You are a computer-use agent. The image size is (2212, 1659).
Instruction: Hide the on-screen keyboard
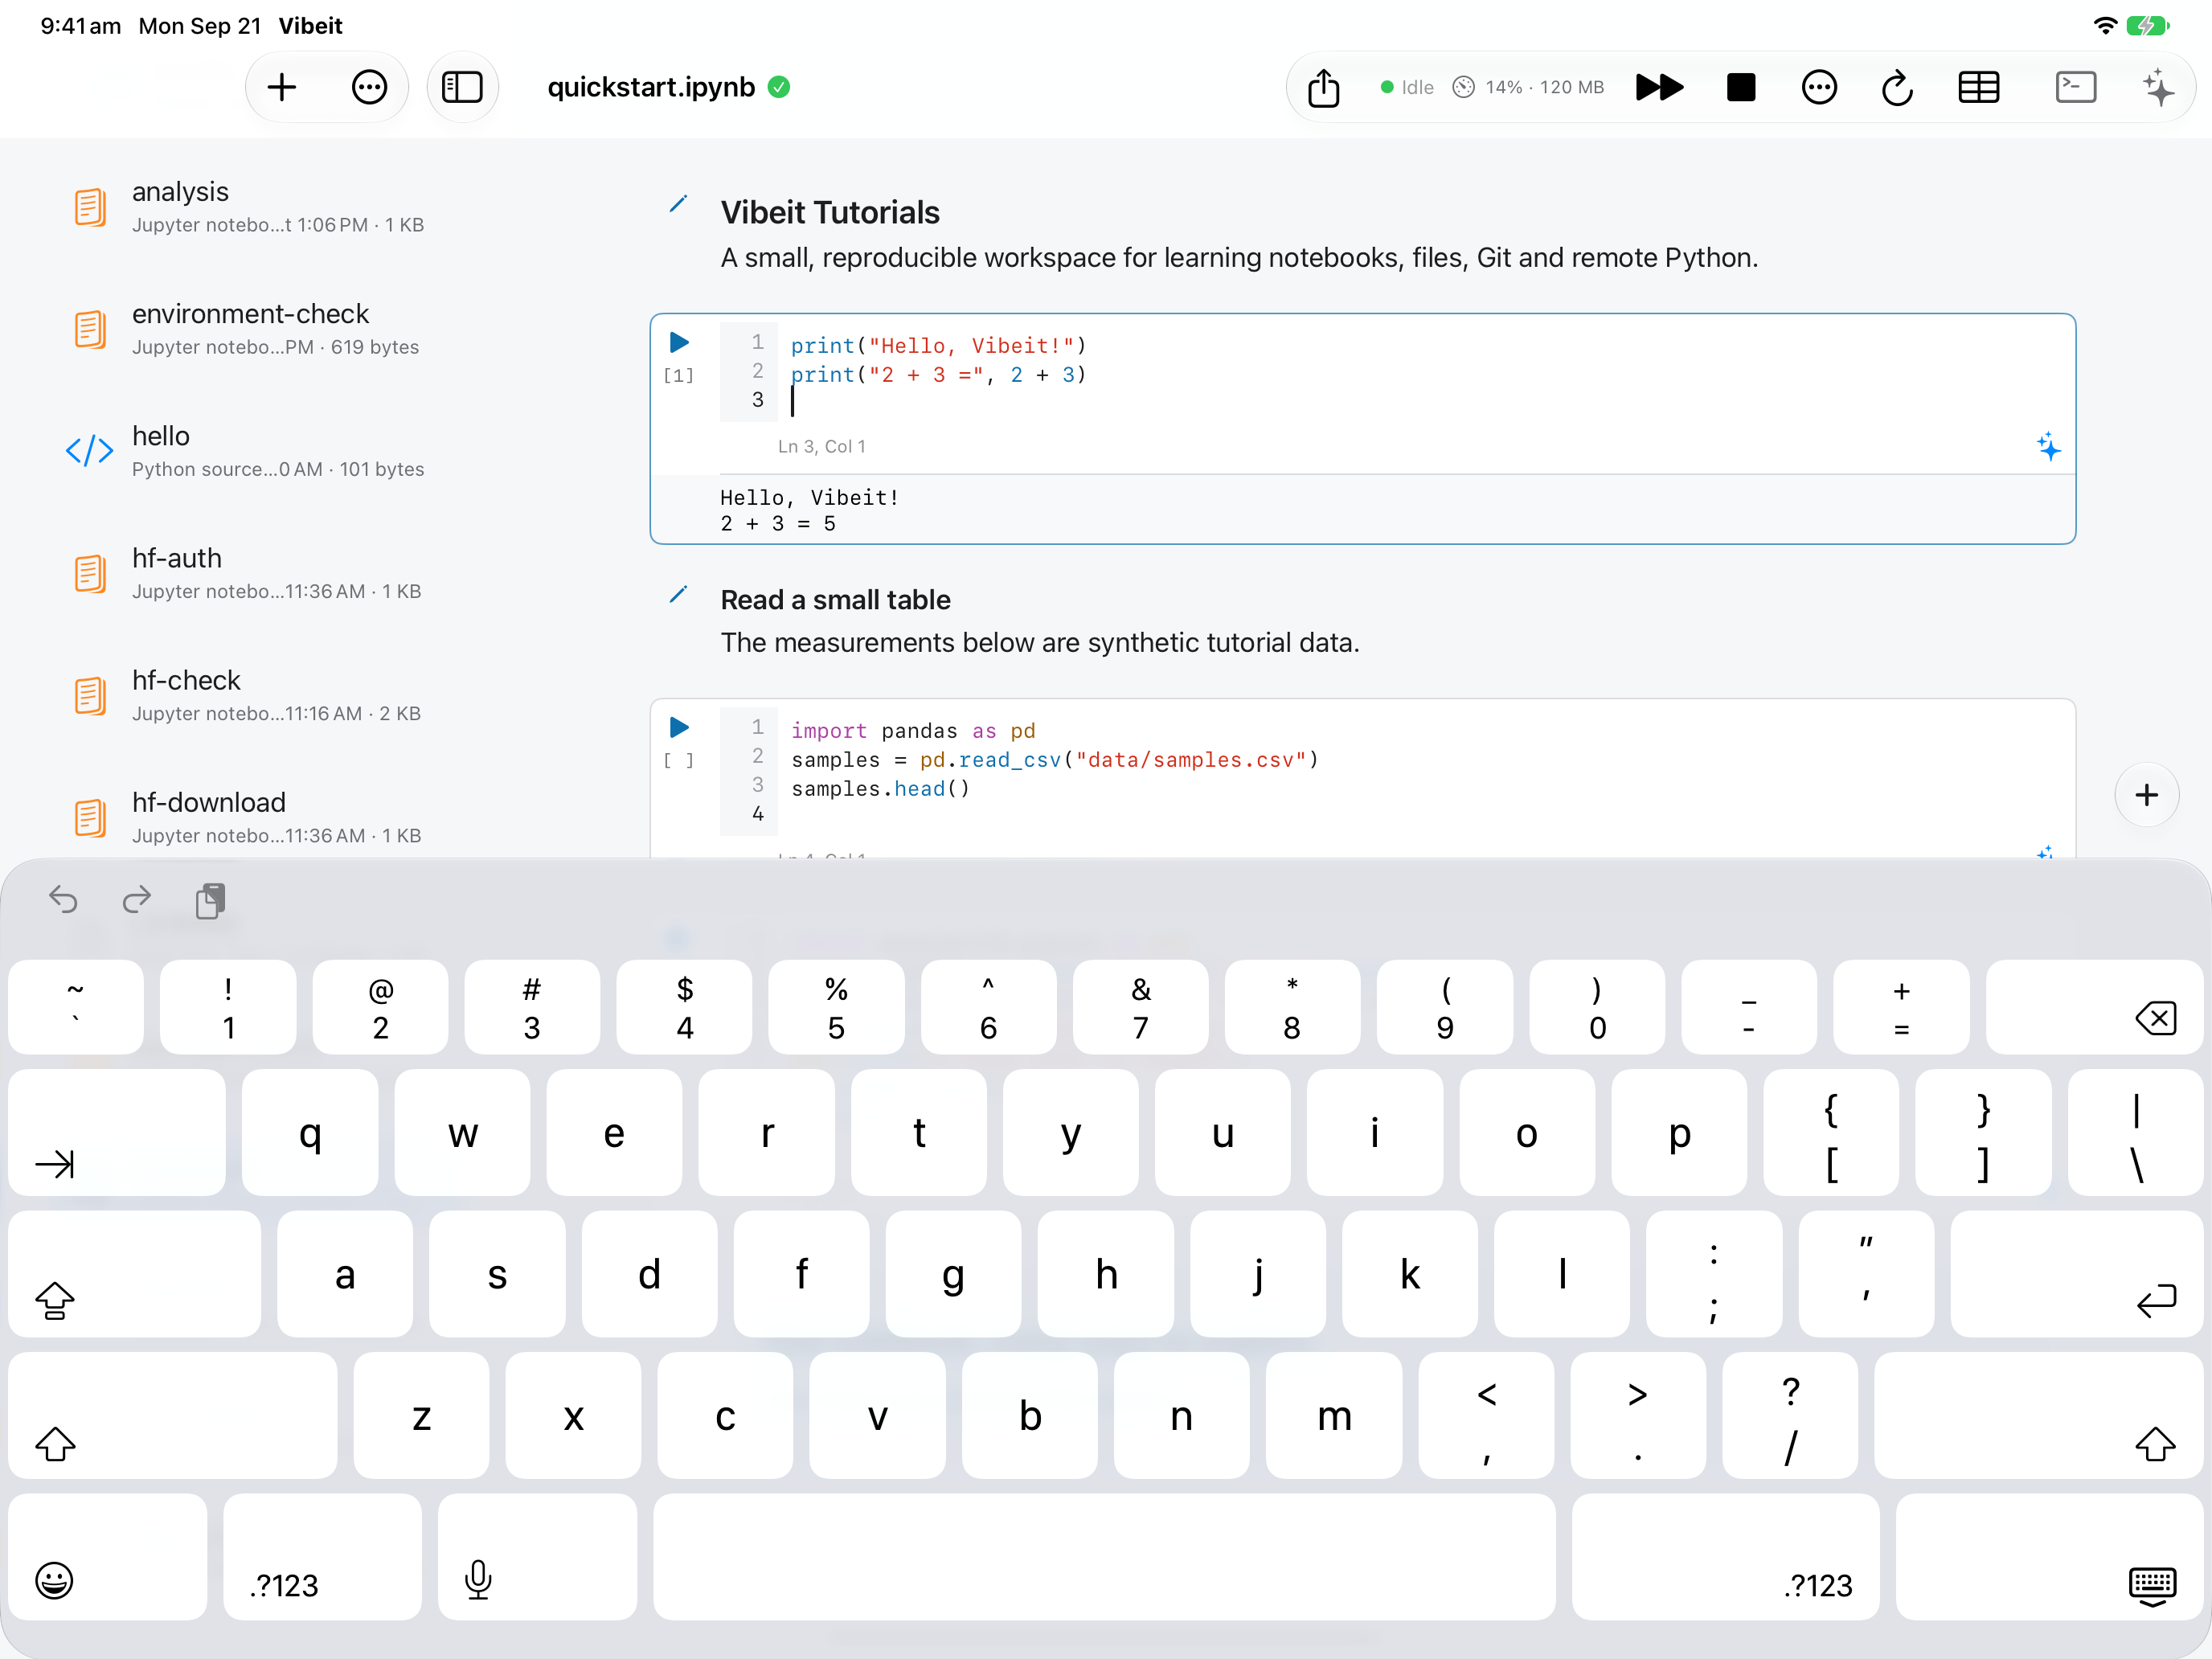click(2050, 1557)
